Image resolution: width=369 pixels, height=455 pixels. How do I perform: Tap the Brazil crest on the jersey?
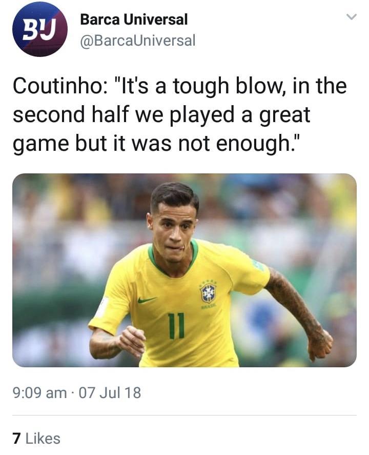(208, 293)
